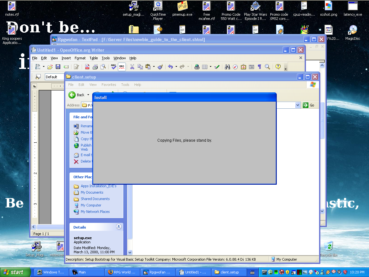Open the Insert Table dropdown arrow

point(211,67)
